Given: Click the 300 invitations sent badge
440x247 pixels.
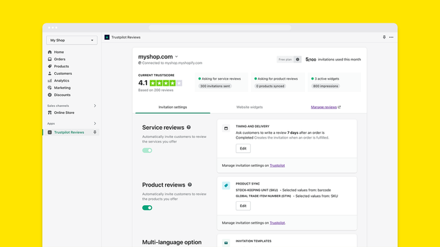Looking at the screenshot, I should pos(215,86).
